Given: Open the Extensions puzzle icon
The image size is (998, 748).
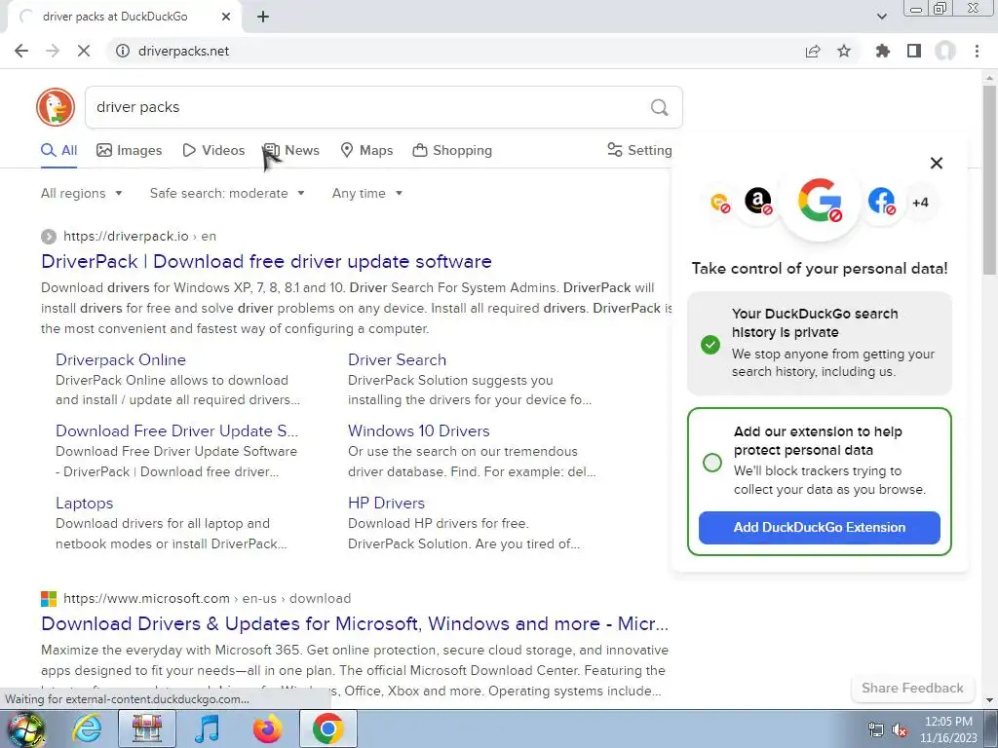Looking at the screenshot, I should pos(883,51).
